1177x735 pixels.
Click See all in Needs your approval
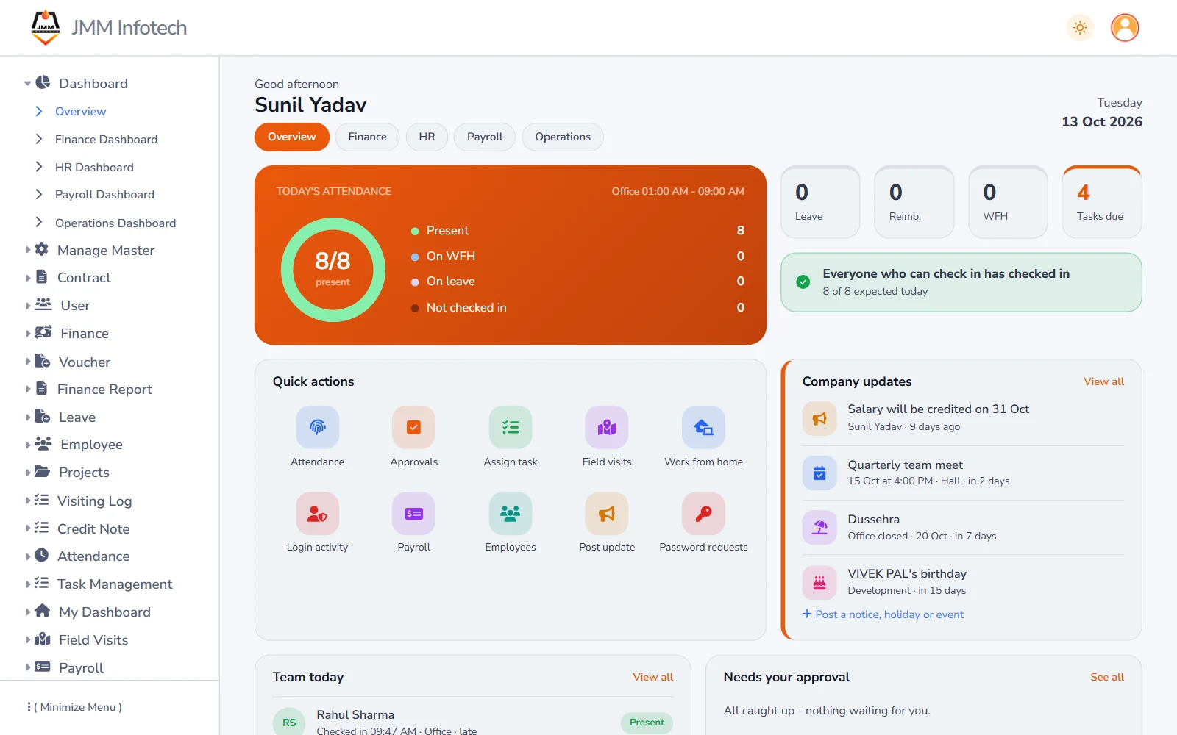[x=1106, y=677]
